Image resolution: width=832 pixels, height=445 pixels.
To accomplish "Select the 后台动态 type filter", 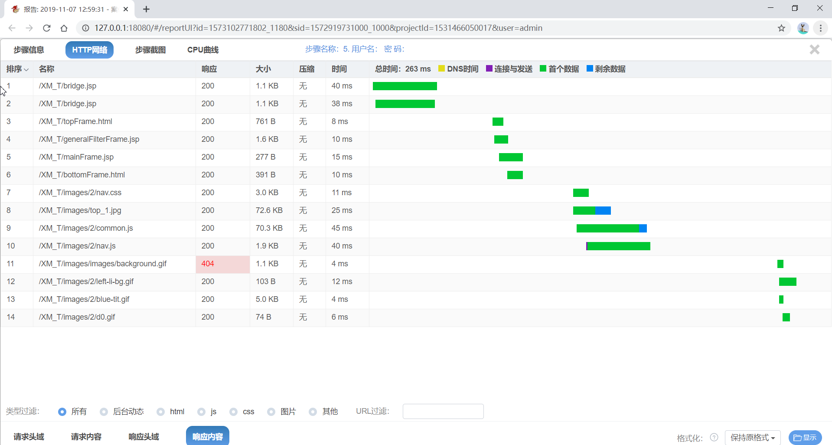I will pos(104,412).
